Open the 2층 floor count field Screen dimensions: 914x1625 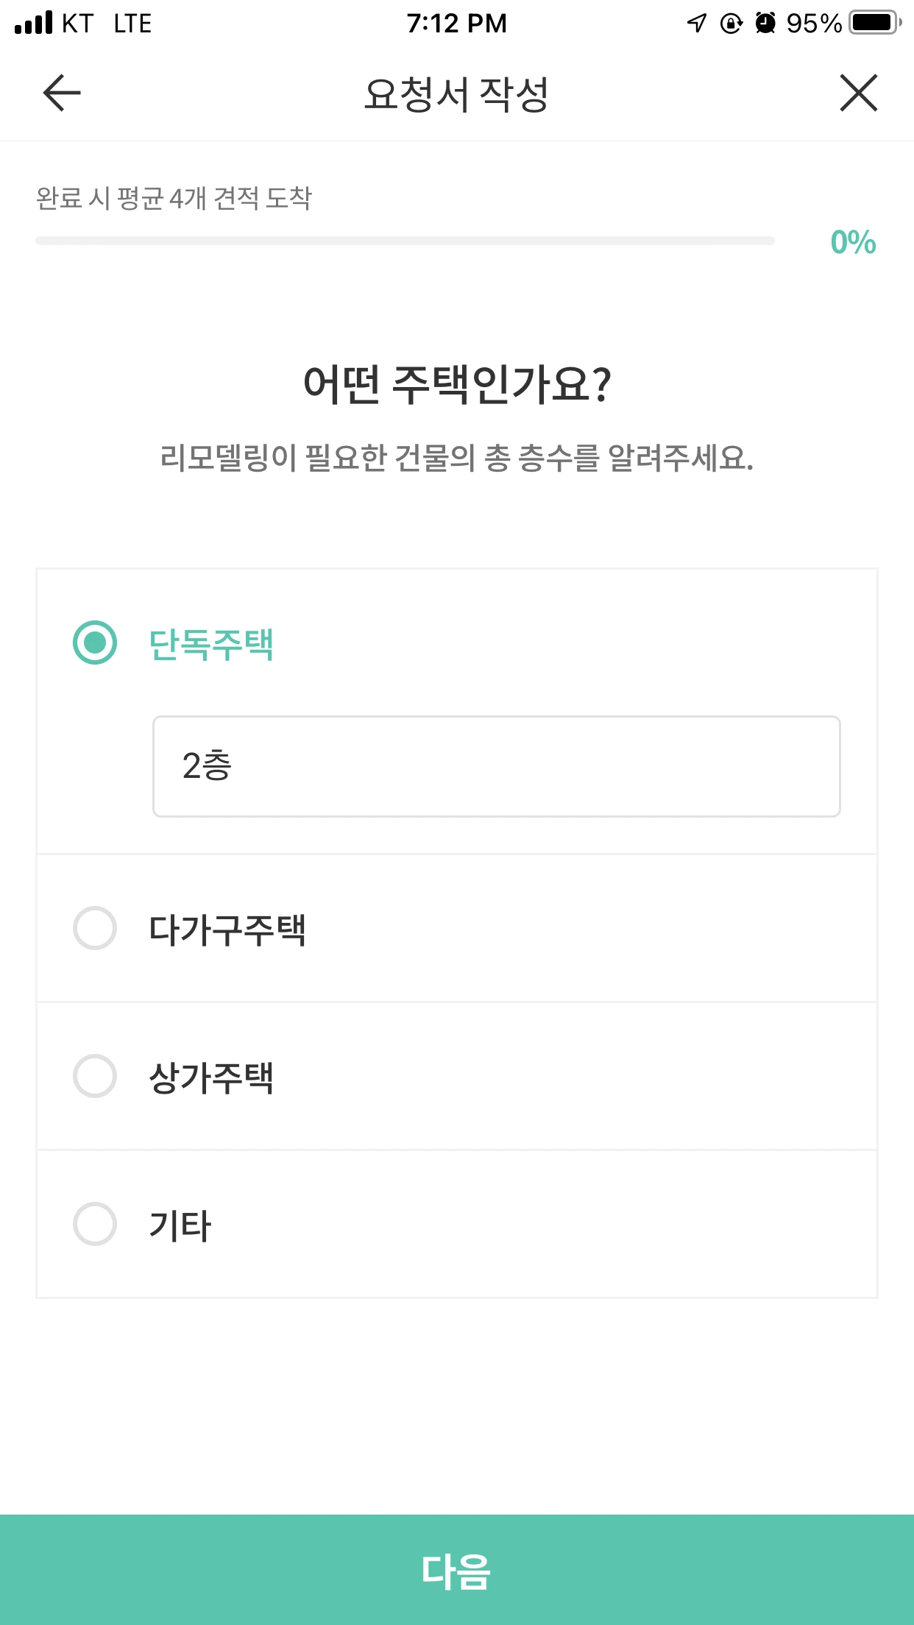point(496,766)
